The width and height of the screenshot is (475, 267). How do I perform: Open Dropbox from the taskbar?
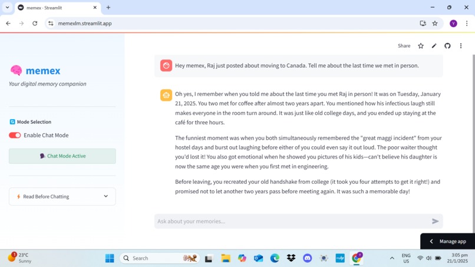[x=291, y=258]
